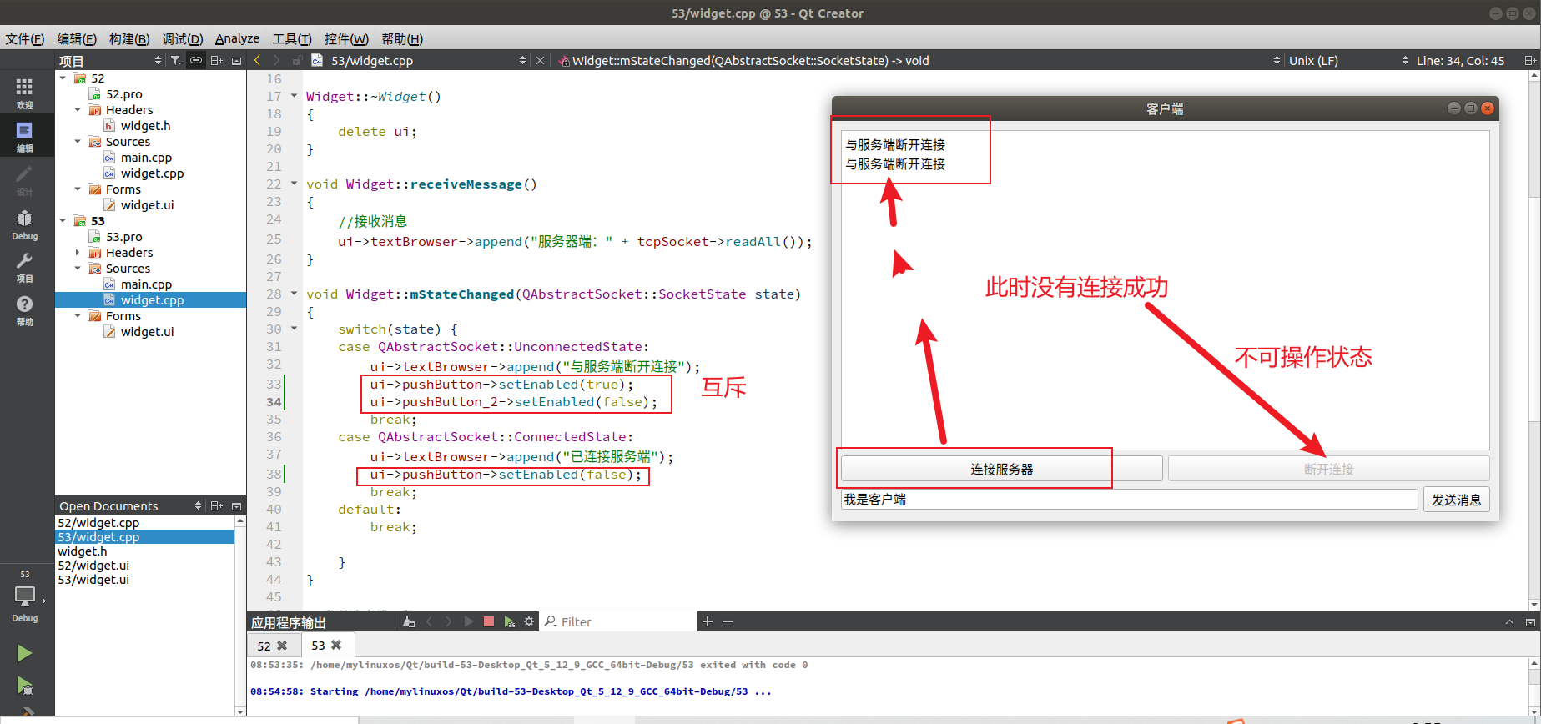Select 52/widget.cpp in Open Documents
The image size is (1541, 724).
pyautogui.click(x=98, y=522)
